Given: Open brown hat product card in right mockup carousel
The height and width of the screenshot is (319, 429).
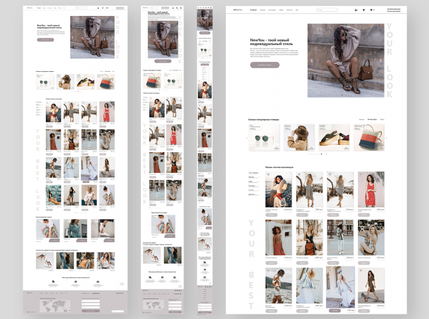Looking at the screenshot, I should coord(299,138).
